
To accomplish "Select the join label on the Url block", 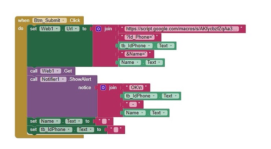I will click(x=108, y=29).
